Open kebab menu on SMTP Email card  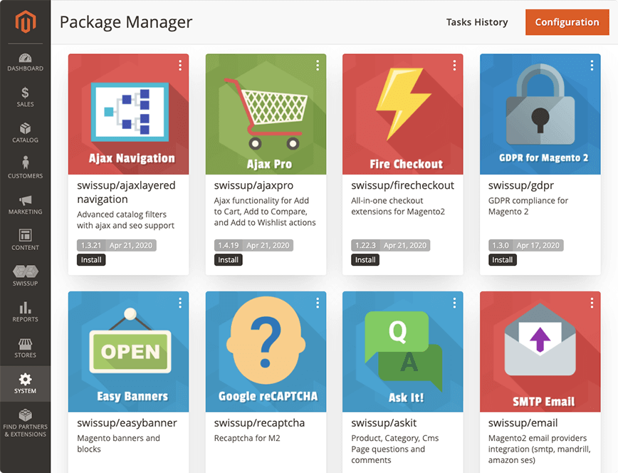tap(592, 303)
